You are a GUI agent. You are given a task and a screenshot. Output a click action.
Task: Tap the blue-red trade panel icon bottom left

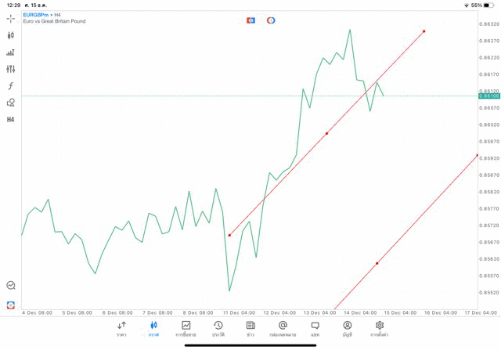tap(11, 305)
